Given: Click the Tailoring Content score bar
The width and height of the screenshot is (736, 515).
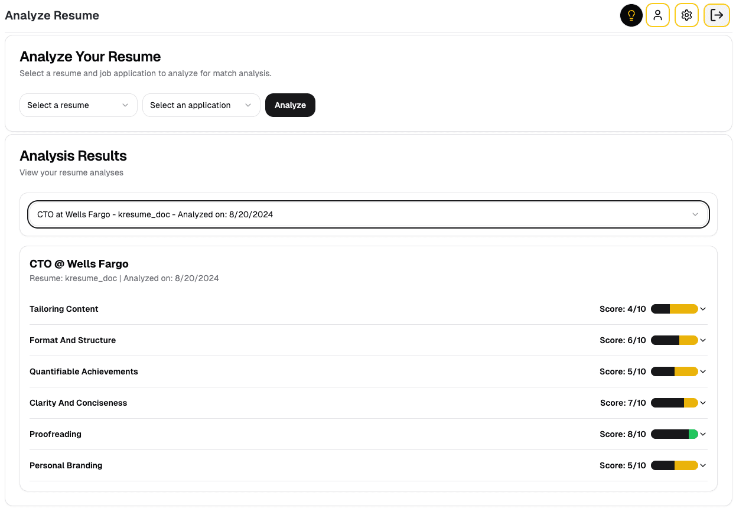Looking at the screenshot, I should point(673,308).
